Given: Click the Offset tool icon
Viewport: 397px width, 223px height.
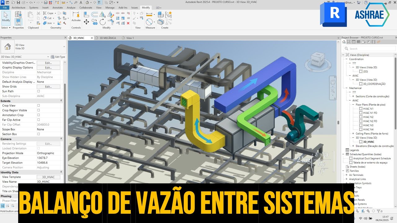Looking at the screenshot, I should [x=95, y=14].
